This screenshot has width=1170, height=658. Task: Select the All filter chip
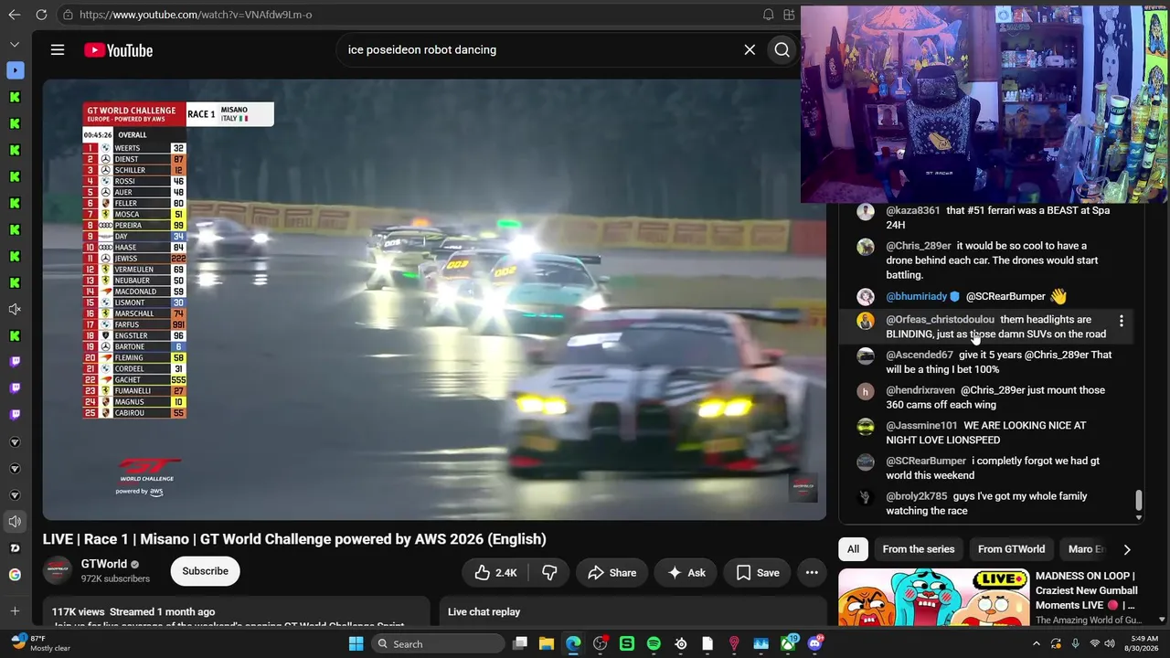tap(853, 549)
